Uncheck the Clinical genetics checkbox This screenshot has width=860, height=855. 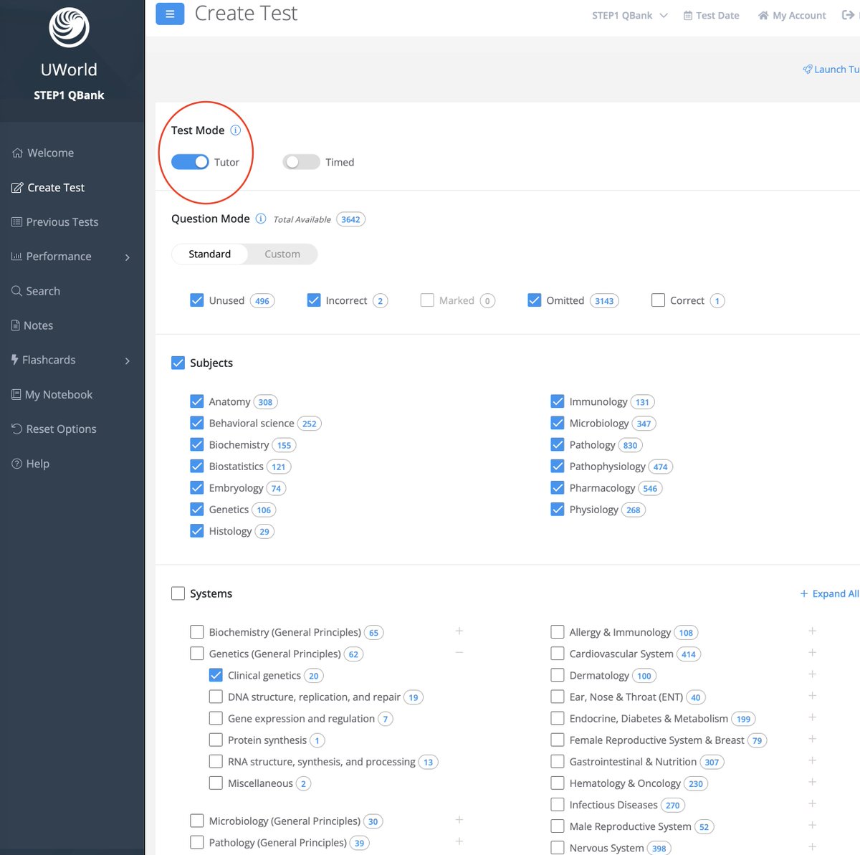pyautogui.click(x=216, y=675)
